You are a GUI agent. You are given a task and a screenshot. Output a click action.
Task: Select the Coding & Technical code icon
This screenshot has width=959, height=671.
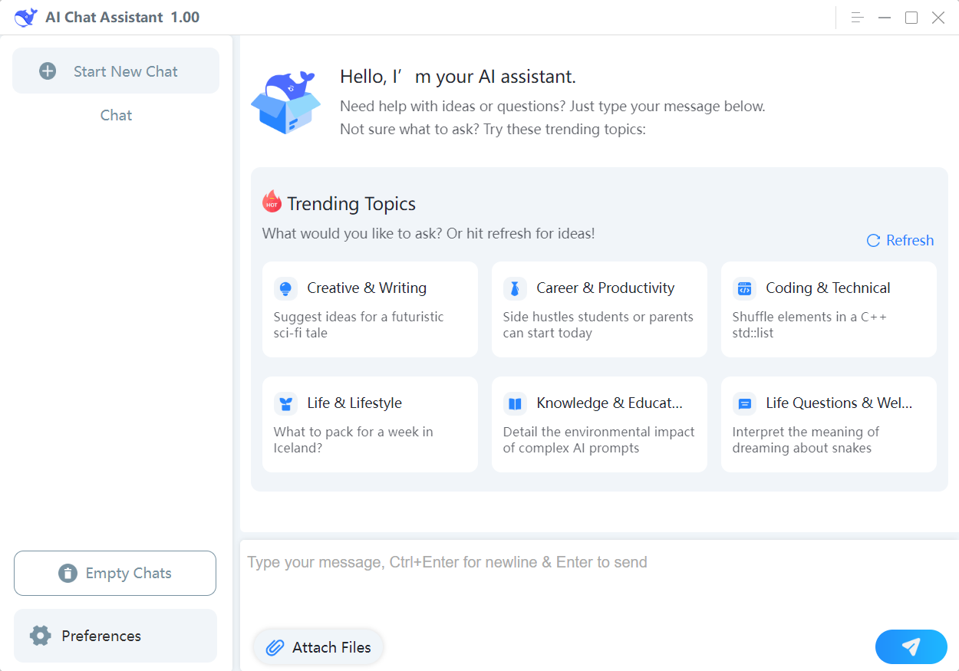pyautogui.click(x=744, y=288)
